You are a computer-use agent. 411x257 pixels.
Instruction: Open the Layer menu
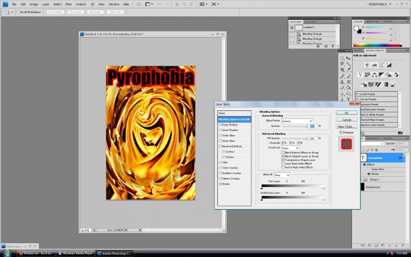pos(46,4)
